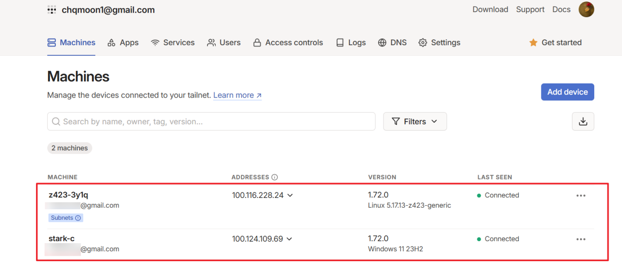
Task: Click the Subnets badge info icon
Action: [x=78, y=218]
